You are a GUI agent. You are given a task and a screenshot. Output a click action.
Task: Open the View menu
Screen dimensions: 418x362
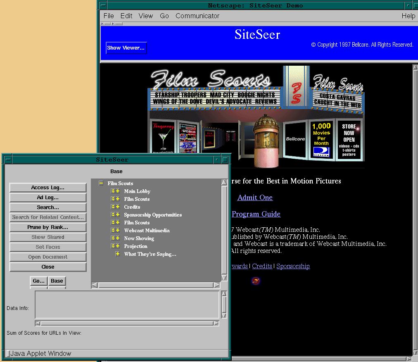point(145,16)
